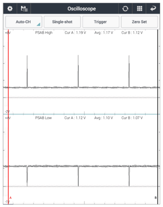Click the Auto-CH dropdown triangle

tap(38, 24)
